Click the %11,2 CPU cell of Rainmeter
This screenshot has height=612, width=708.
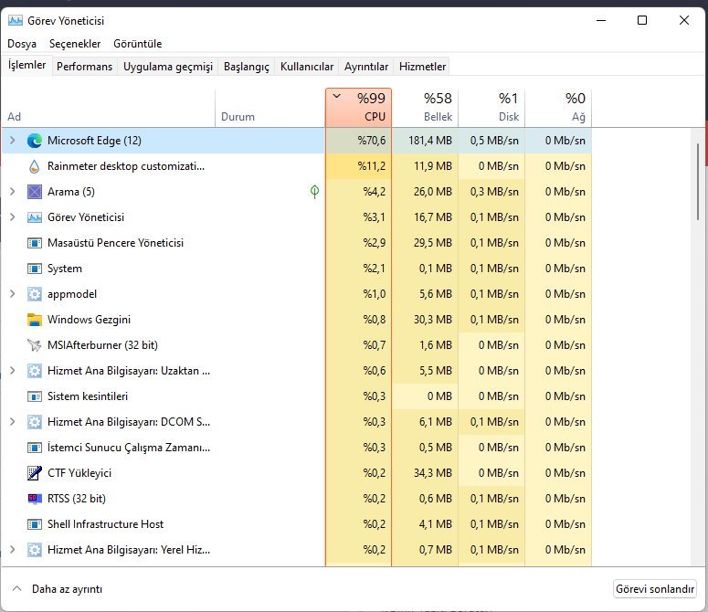pos(358,166)
